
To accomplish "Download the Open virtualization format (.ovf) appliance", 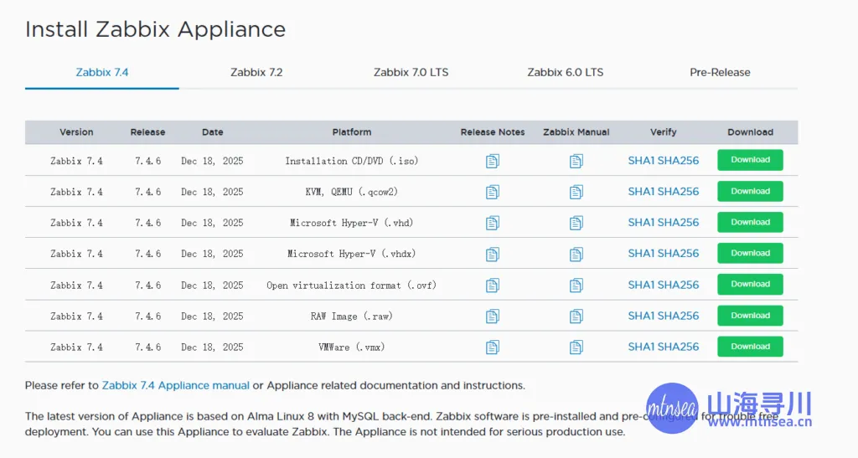I will tap(750, 284).
